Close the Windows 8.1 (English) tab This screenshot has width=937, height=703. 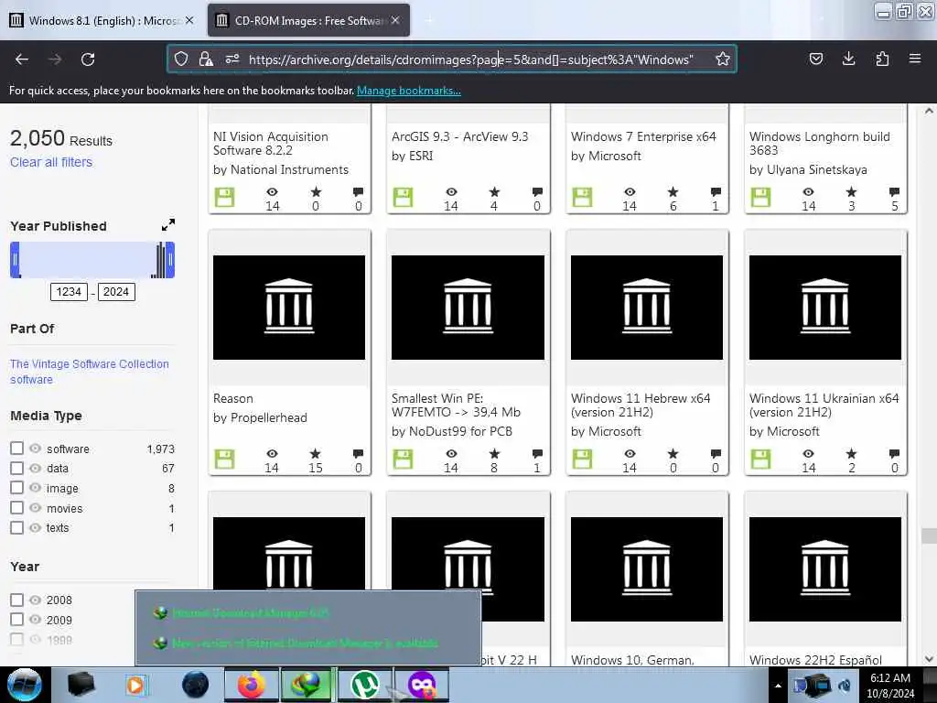tap(189, 20)
